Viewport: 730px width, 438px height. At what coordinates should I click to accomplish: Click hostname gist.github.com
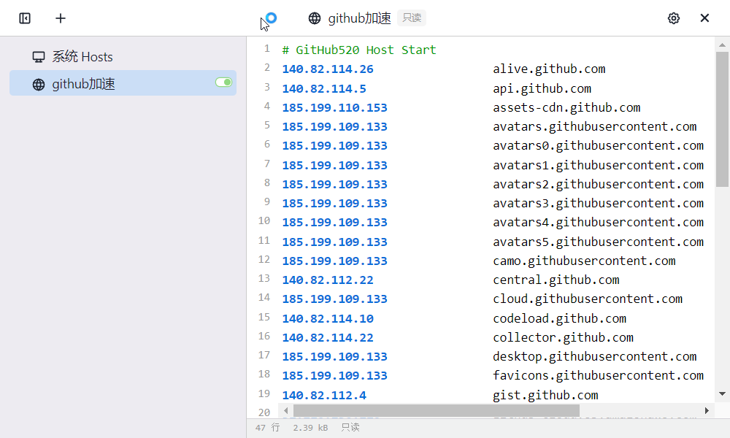(545, 395)
